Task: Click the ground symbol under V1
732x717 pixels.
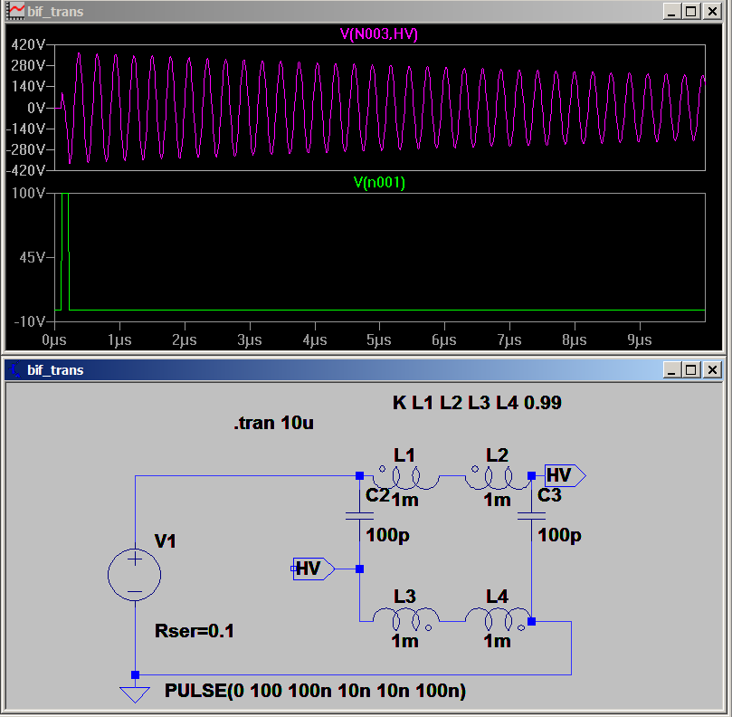Action: coord(135,694)
